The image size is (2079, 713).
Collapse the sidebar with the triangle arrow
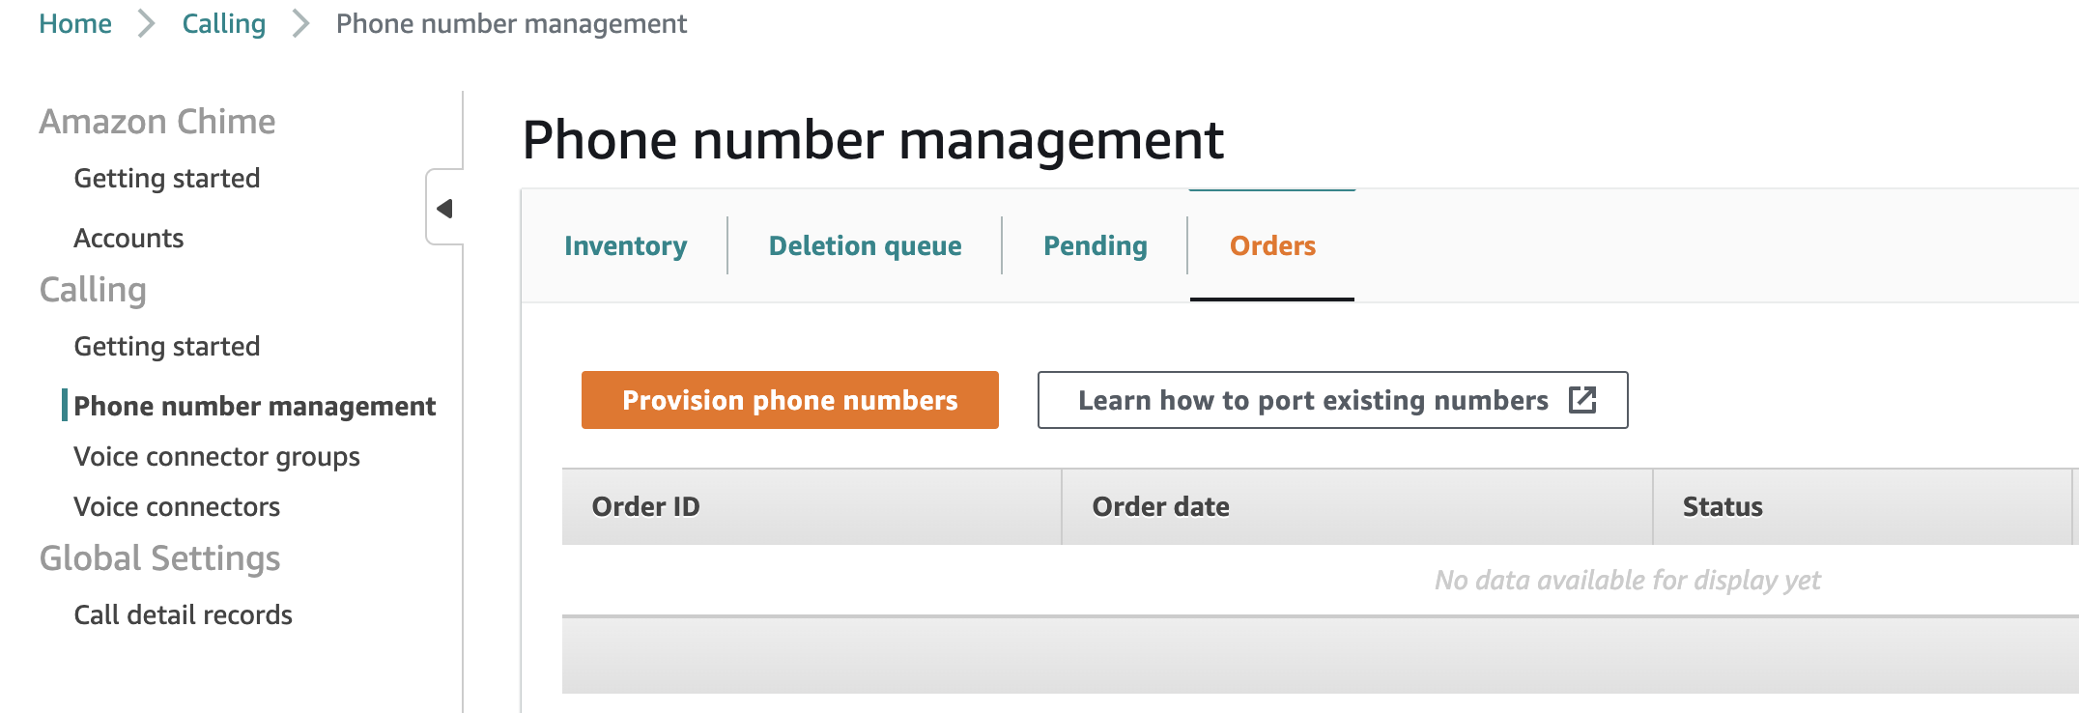pos(445,208)
